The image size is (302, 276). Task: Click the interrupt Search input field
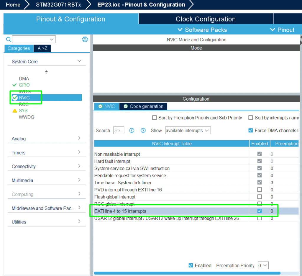pos(119,130)
